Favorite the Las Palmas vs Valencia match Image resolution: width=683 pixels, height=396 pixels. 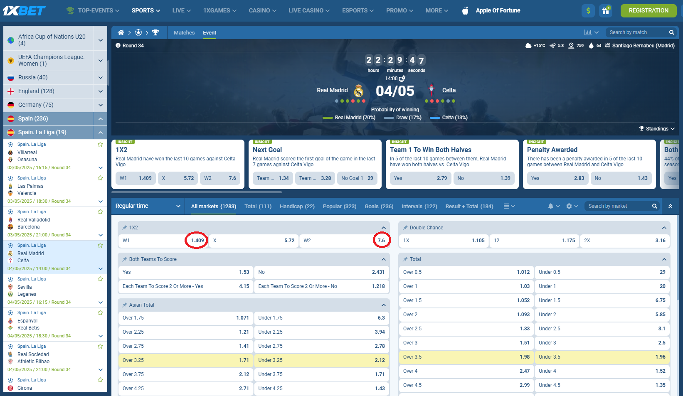[100, 178]
